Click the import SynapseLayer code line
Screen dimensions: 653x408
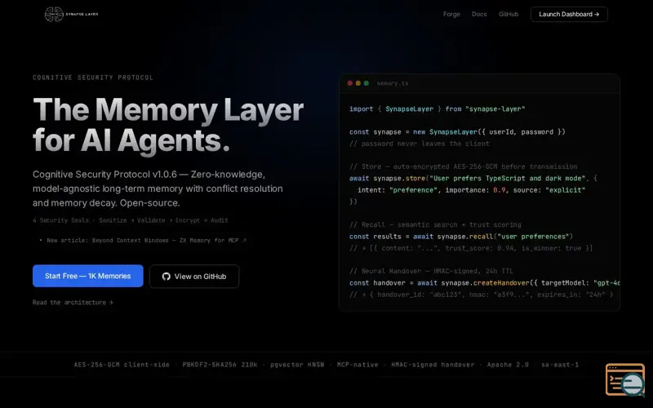(x=438, y=109)
